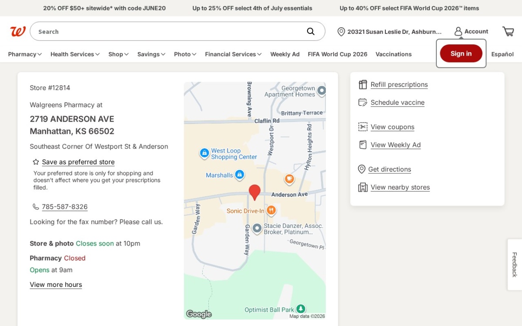The width and height of the screenshot is (522, 326).
Task: Click the Walgreens logo
Action: (18, 31)
